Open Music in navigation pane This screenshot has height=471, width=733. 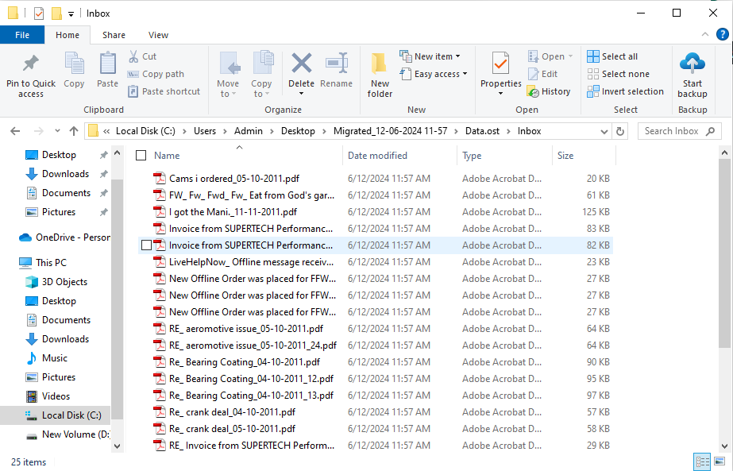47,358
